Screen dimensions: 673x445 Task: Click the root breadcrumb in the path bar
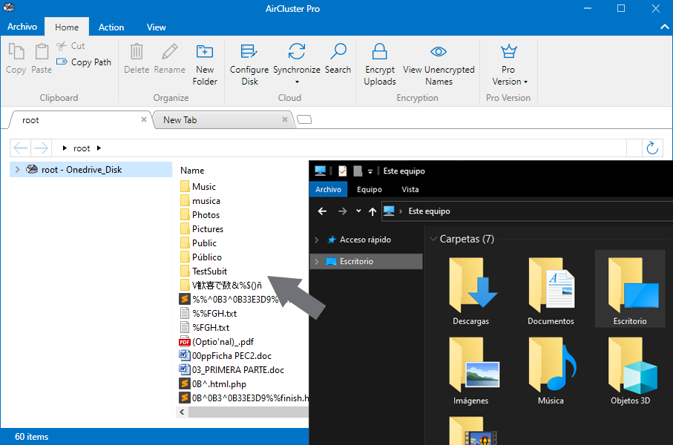(82, 148)
